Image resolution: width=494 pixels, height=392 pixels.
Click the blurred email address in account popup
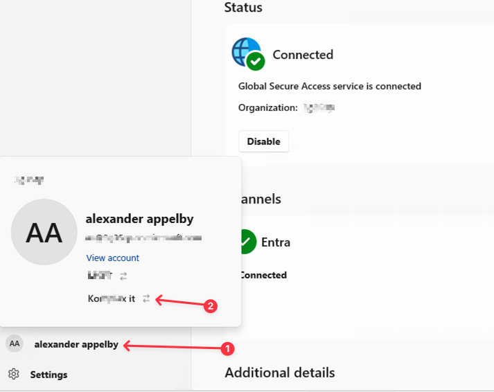click(143, 238)
